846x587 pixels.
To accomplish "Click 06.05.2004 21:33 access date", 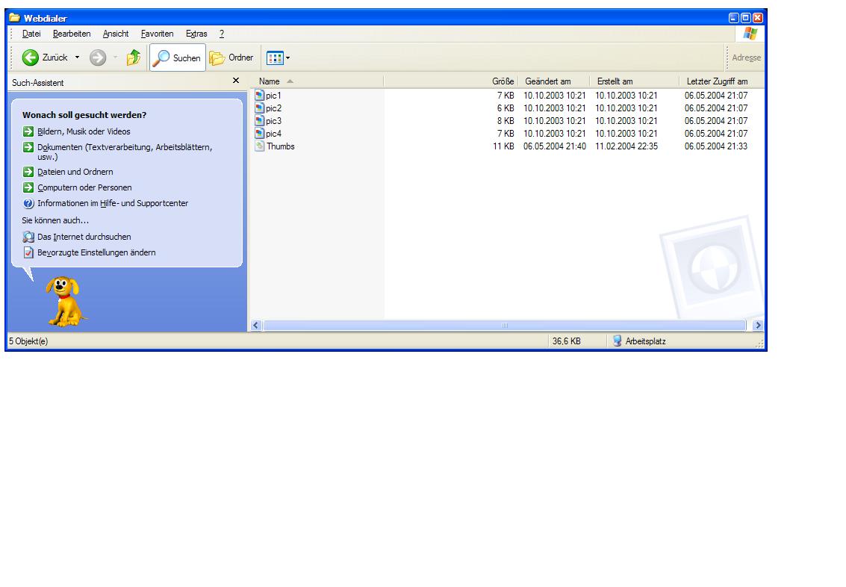I will click(x=716, y=146).
